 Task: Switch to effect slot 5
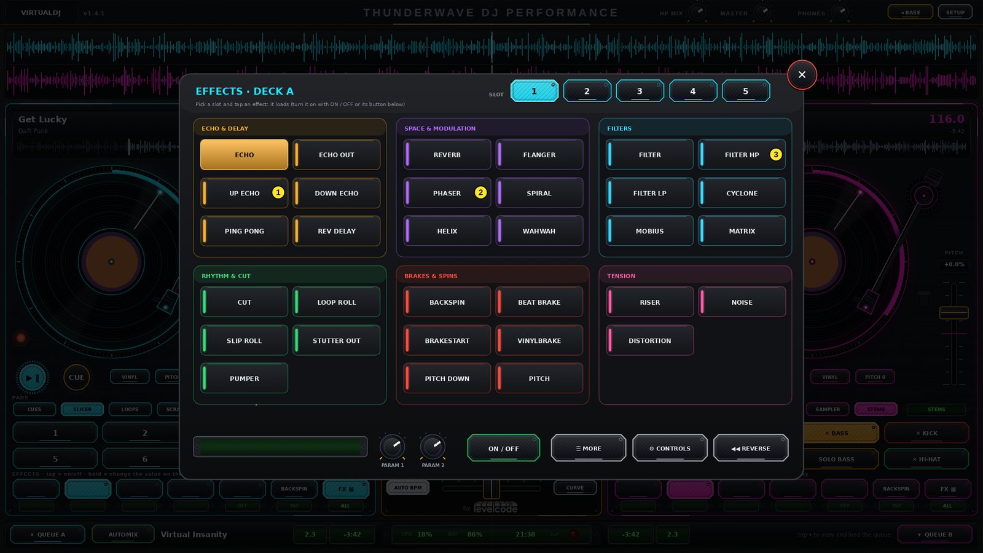tap(746, 91)
